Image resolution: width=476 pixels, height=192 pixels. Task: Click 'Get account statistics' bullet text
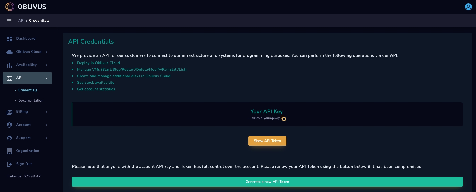96,89
